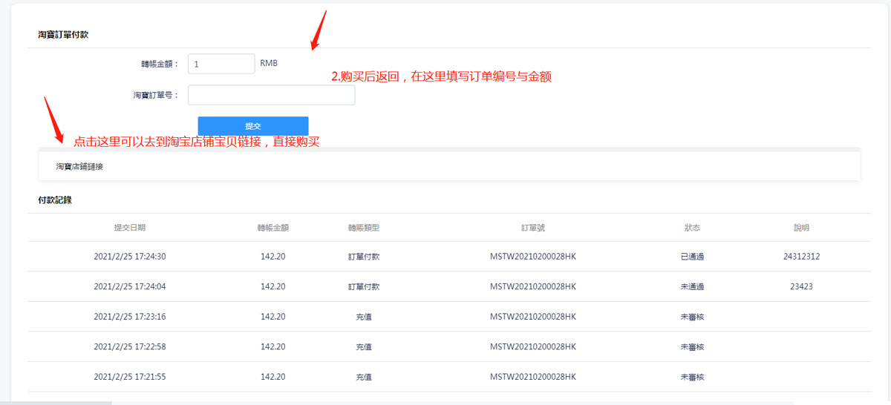The height and width of the screenshot is (405, 891).
Task: Click the 狀態 column header
Action: pyautogui.click(x=692, y=228)
